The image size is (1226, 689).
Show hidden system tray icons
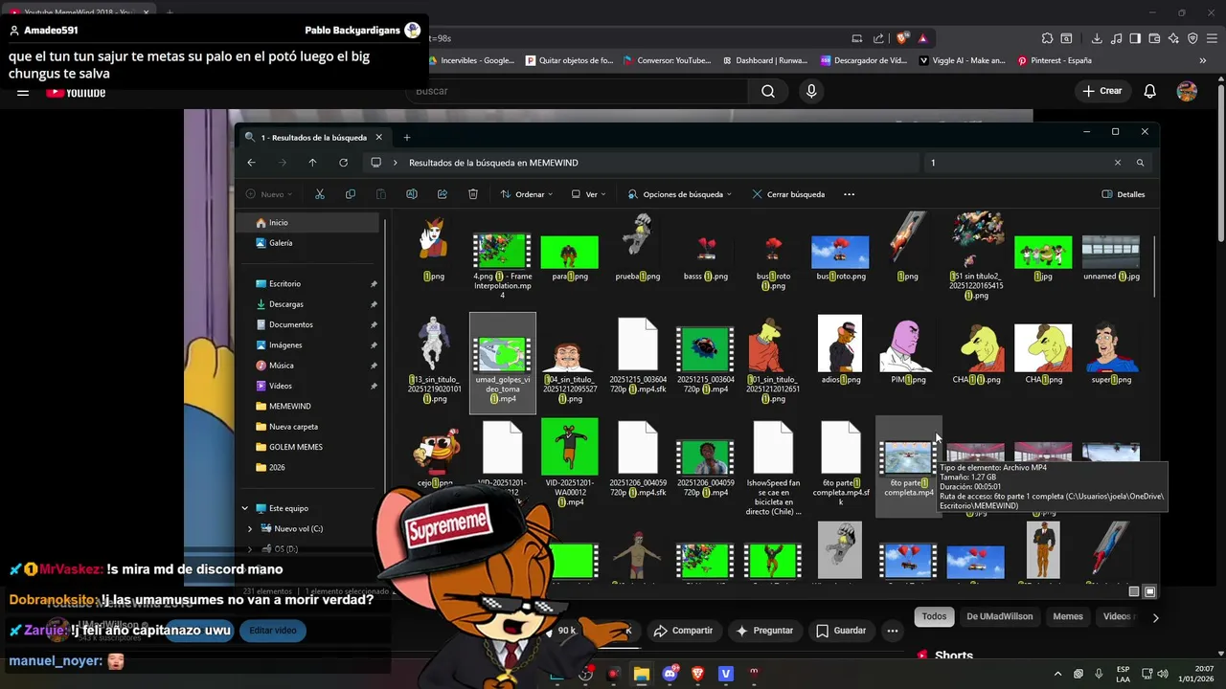tap(1057, 674)
